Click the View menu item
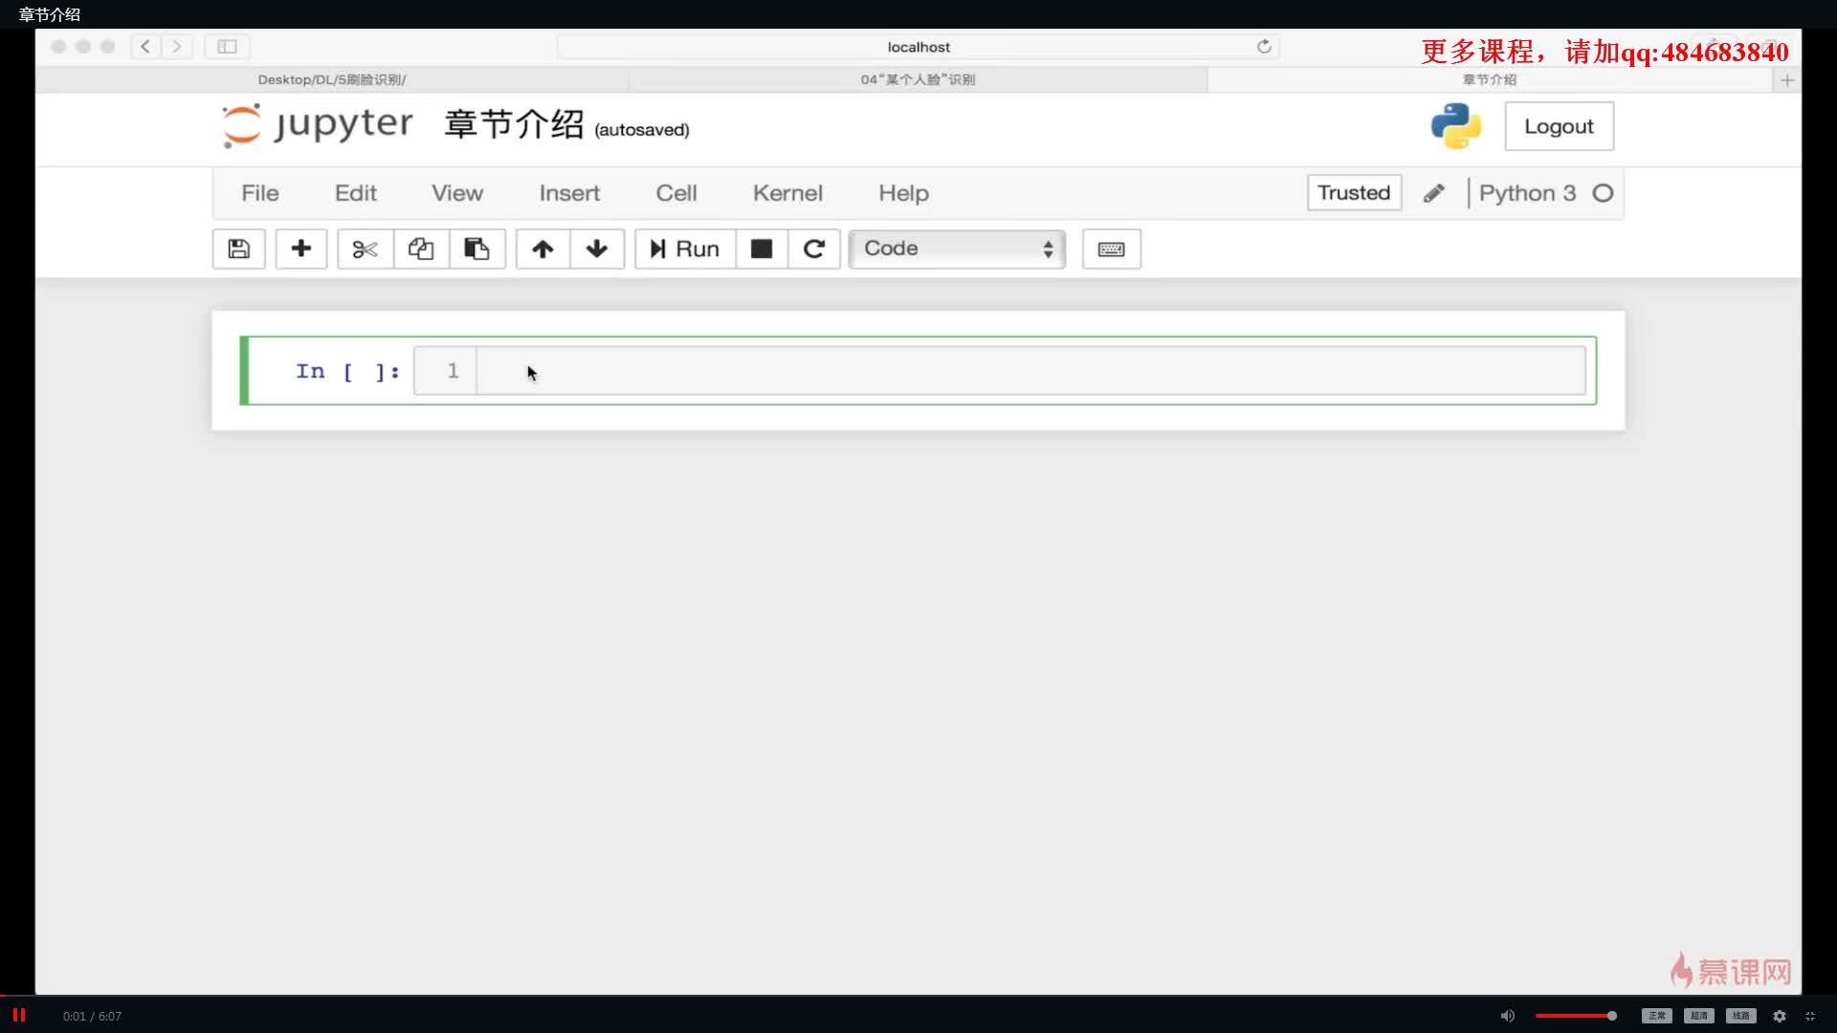Viewport: 1837px width, 1033px height. (456, 193)
